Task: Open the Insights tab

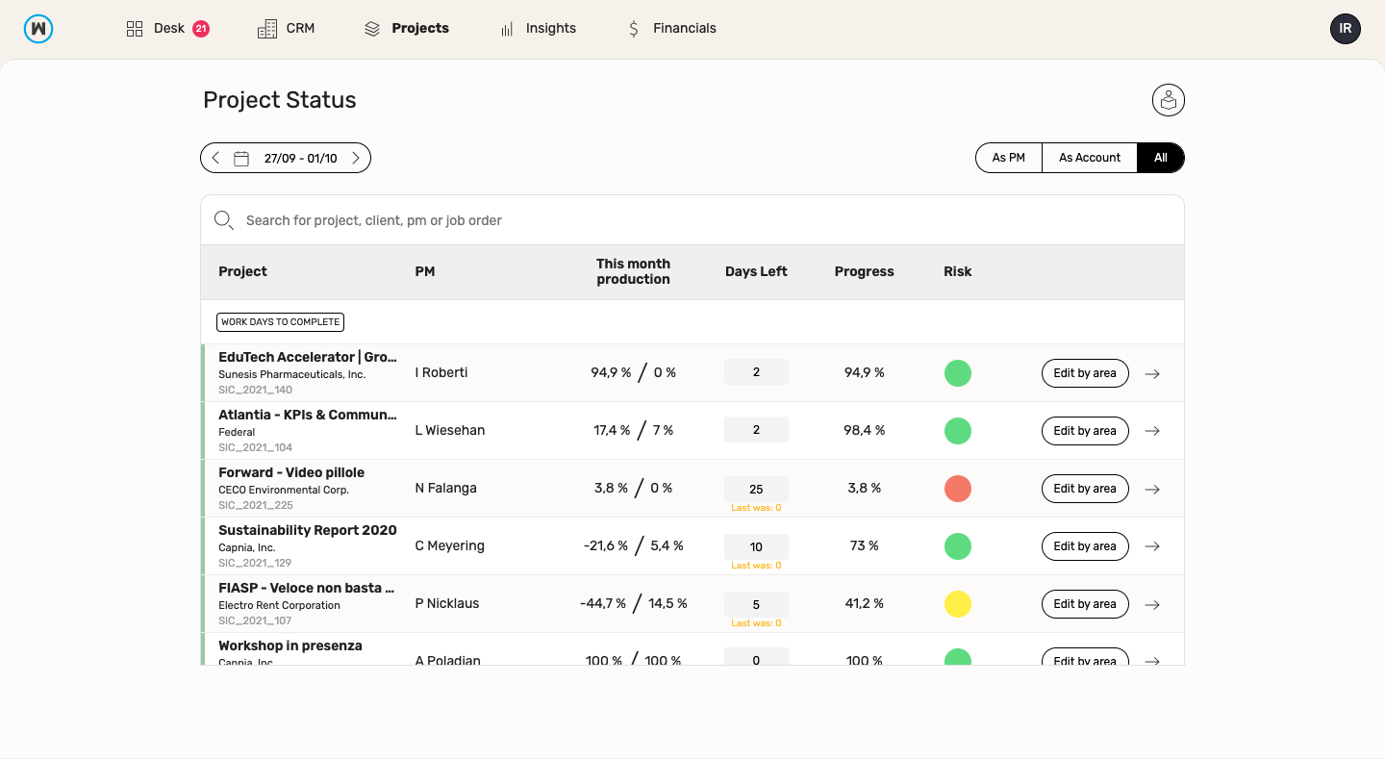Action: [538, 29]
